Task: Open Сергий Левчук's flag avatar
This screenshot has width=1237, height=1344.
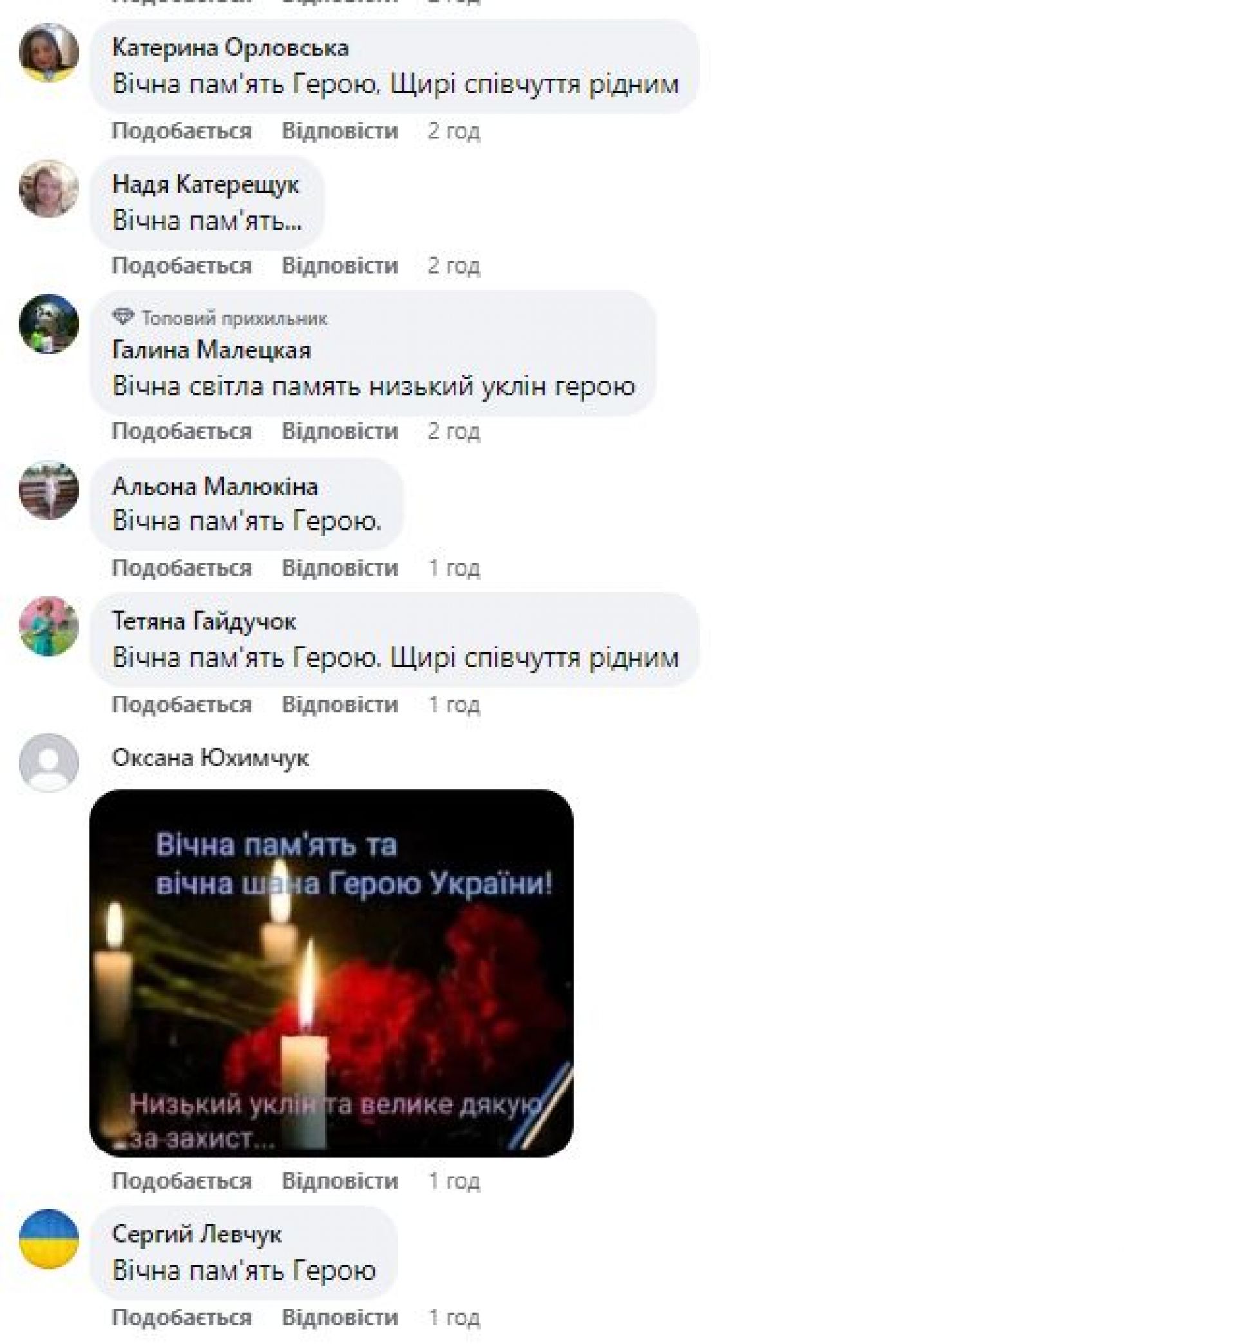Action: click(x=48, y=1239)
